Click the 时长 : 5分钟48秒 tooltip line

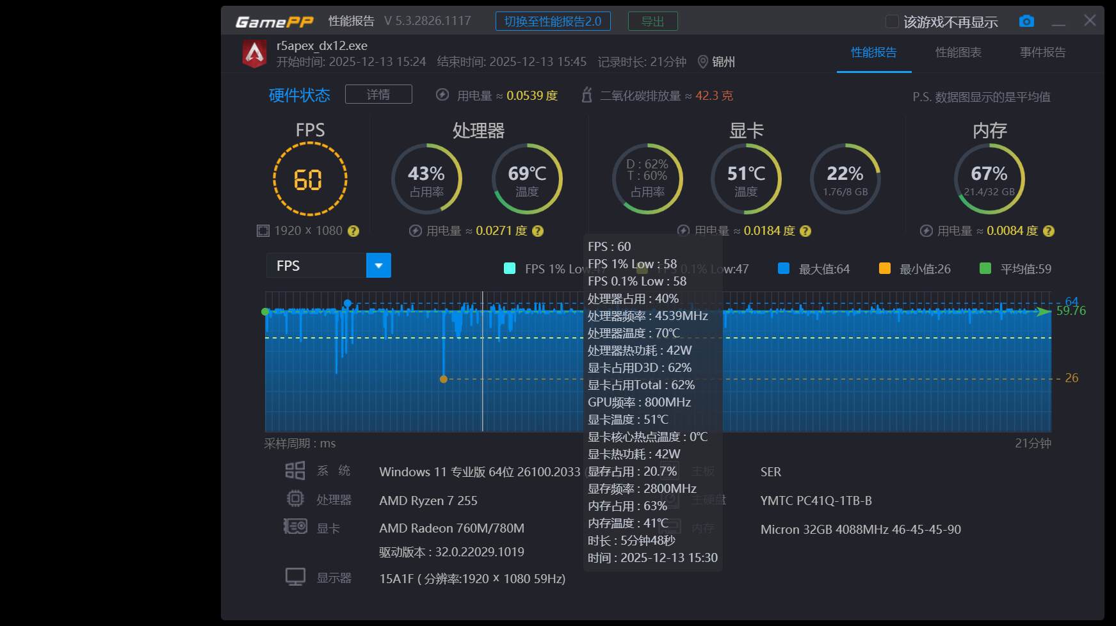point(631,540)
